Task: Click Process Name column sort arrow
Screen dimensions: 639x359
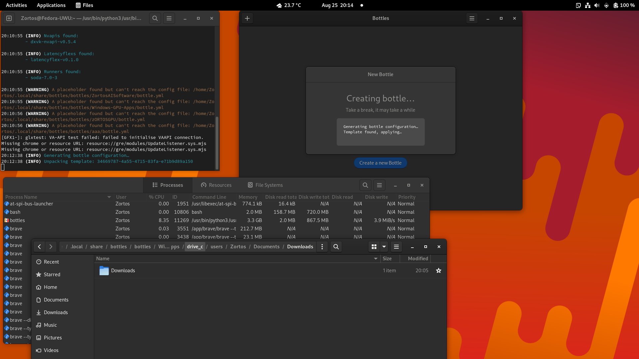Action: coord(109,197)
